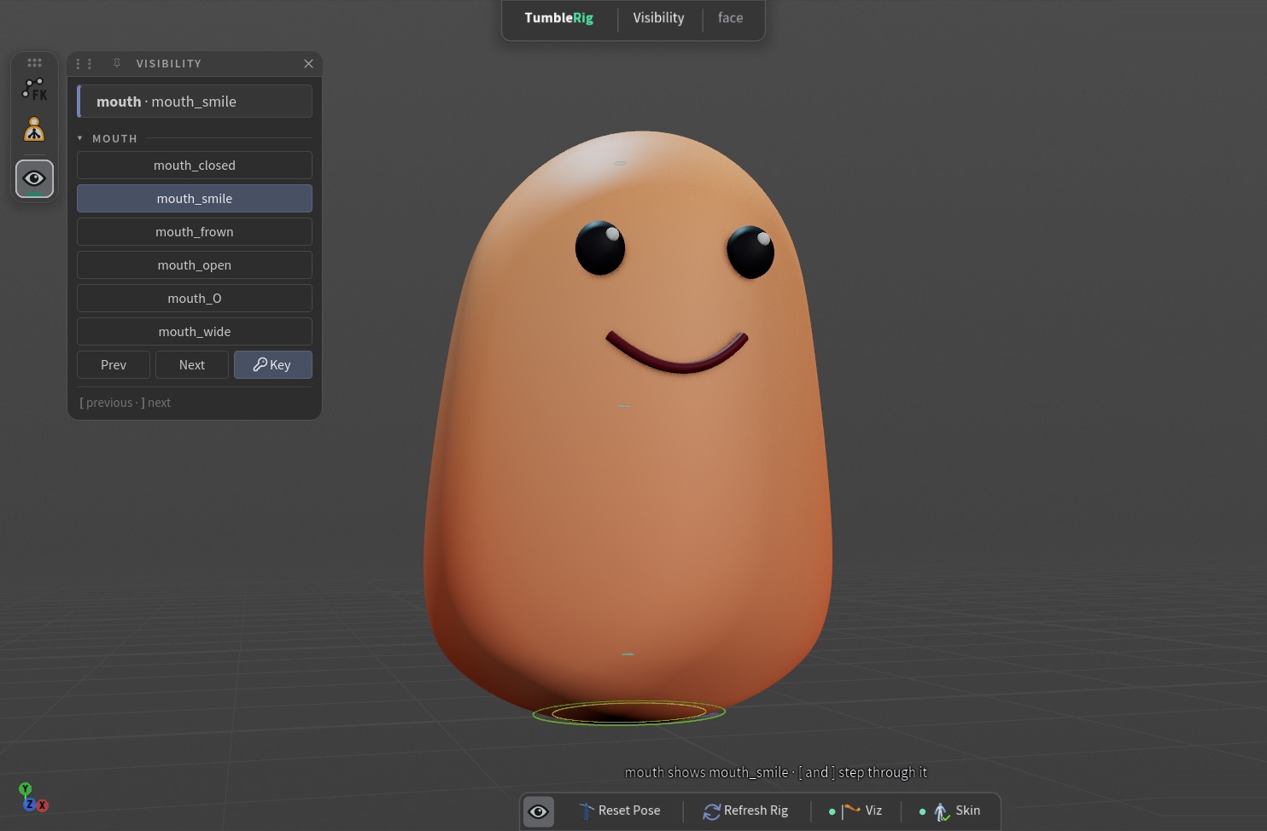This screenshot has width=1267, height=831.
Task: Click the green Y axis on the gizmo
Action: (26, 789)
